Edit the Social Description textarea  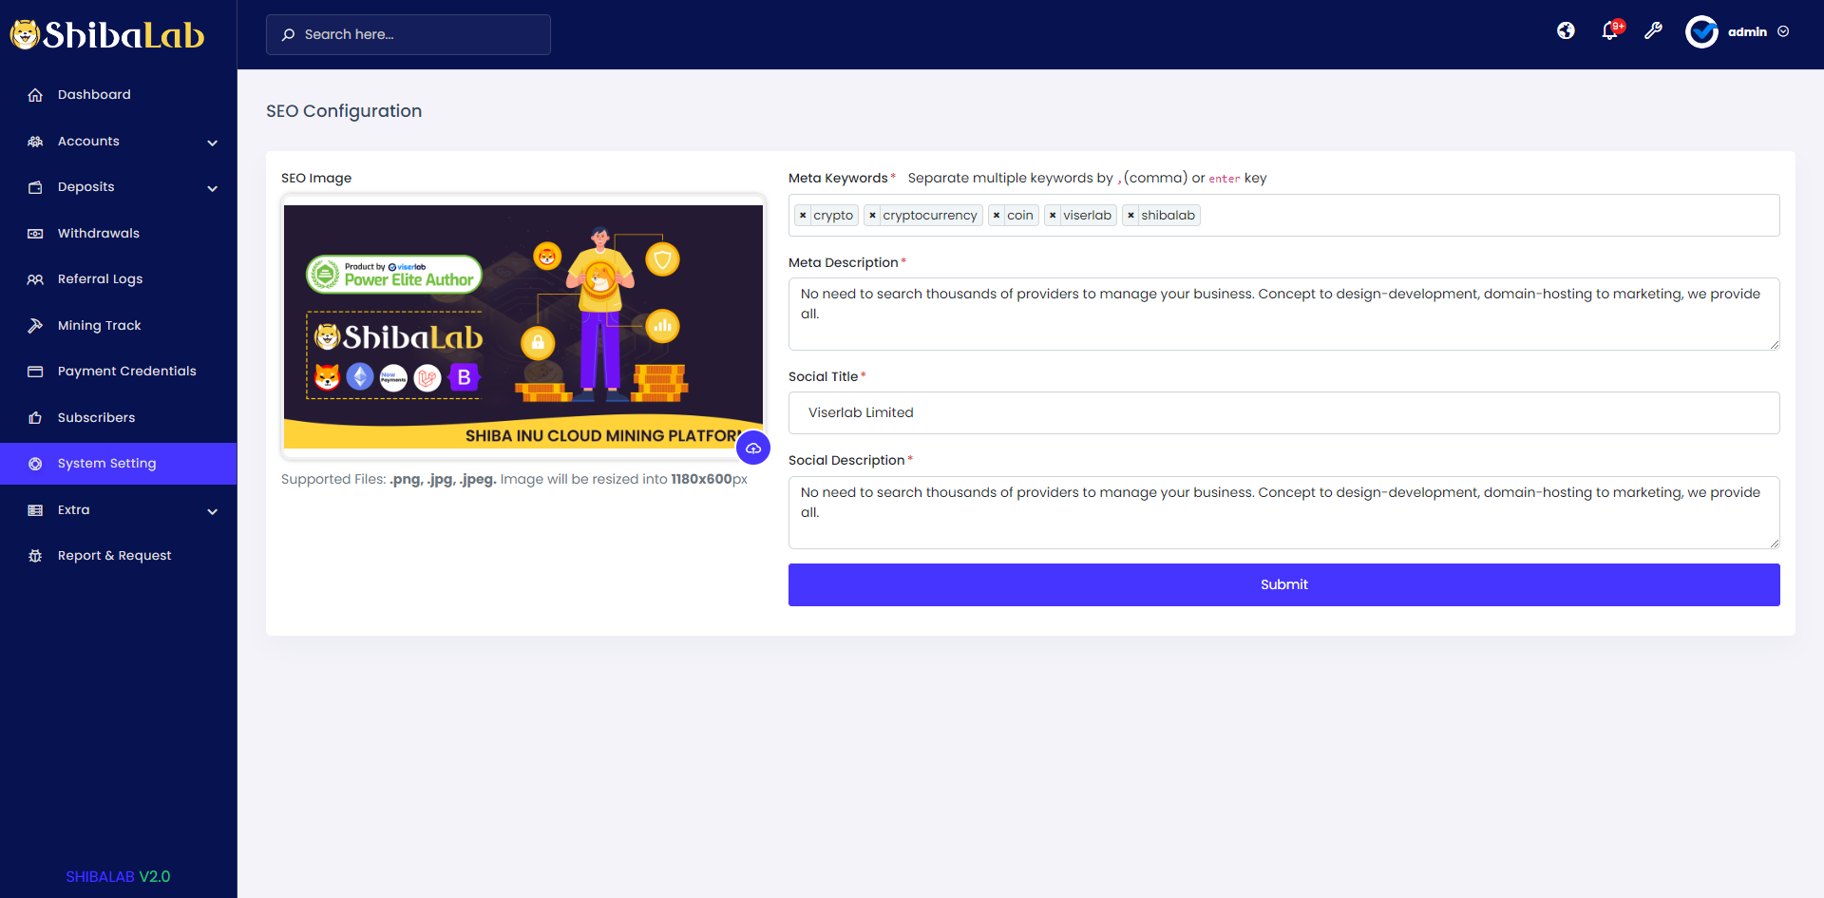pos(1284,512)
